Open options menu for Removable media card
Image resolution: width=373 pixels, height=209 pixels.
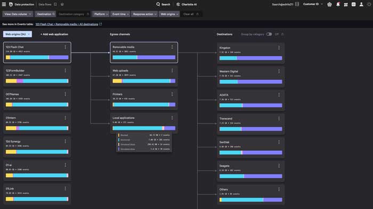pos(172,47)
